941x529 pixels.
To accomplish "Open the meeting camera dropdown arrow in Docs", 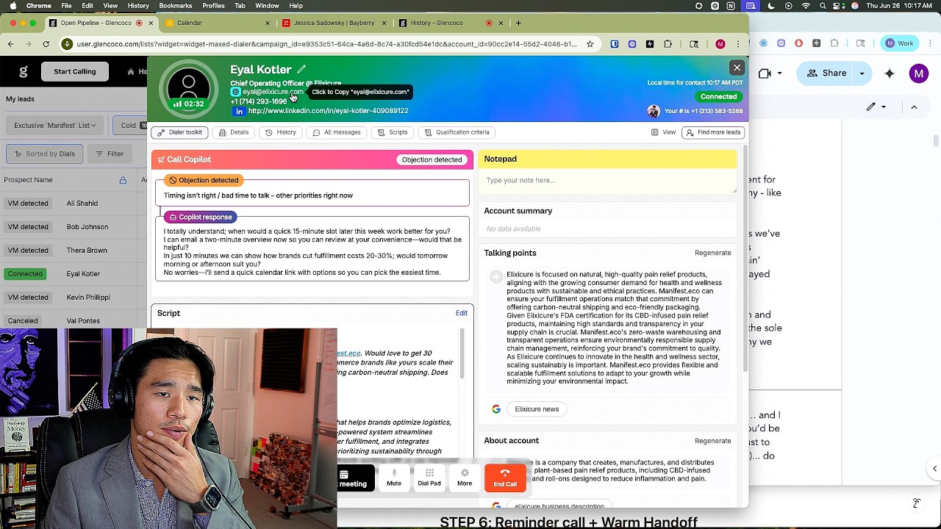I will tap(781, 73).
